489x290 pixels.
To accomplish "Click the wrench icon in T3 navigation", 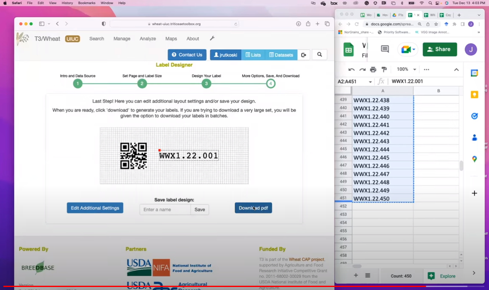I will pos(212,38).
